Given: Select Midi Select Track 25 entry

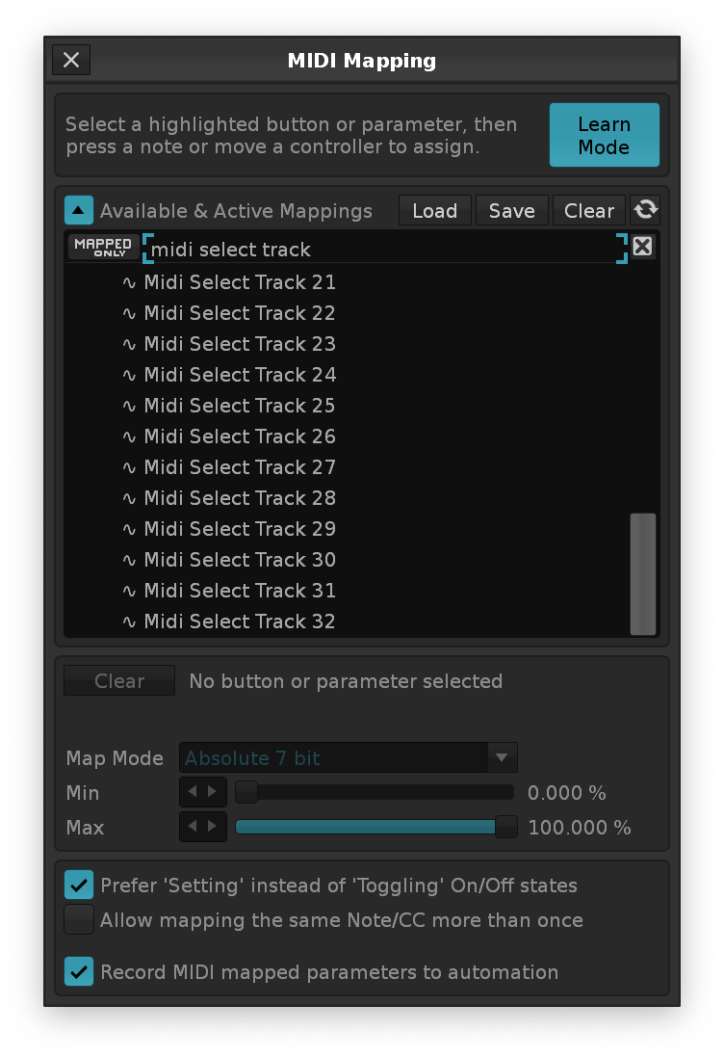Looking at the screenshot, I should [x=239, y=406].
